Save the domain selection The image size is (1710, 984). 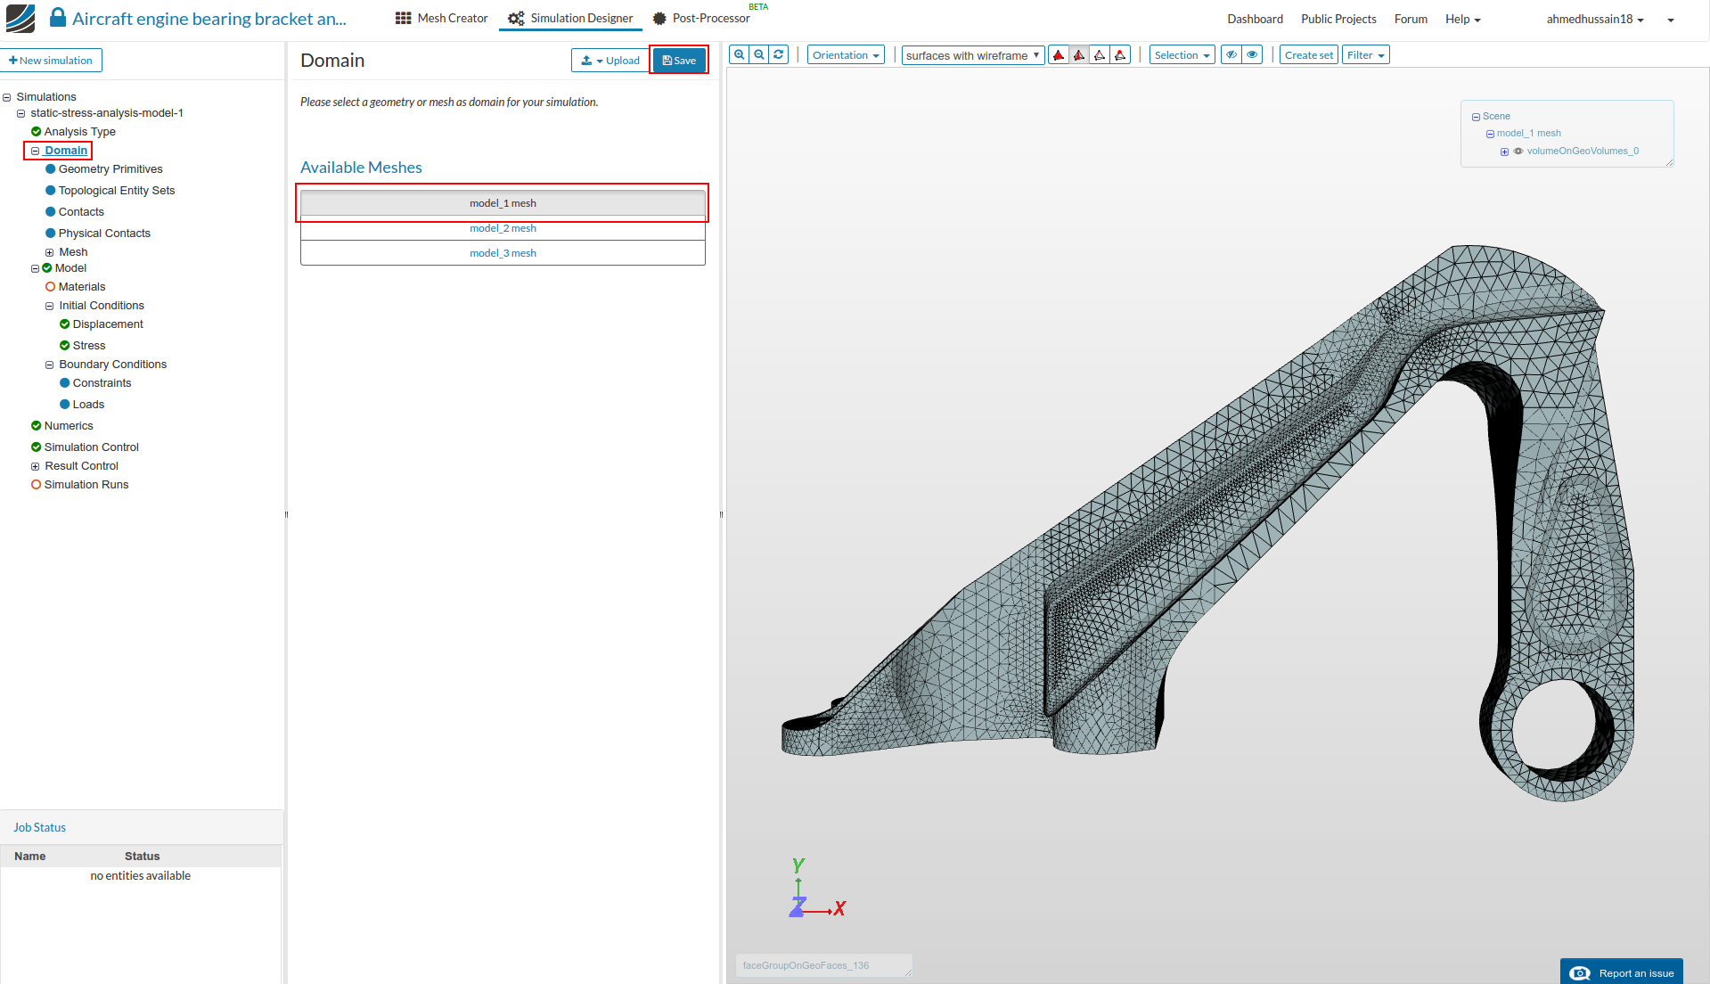[679, 61]
